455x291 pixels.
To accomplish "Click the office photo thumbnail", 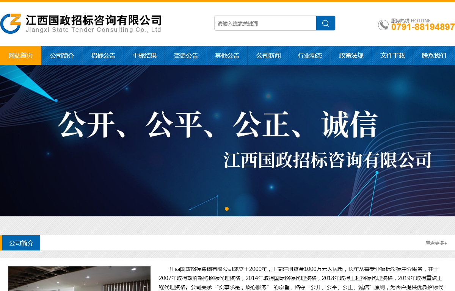I will click(x=79, y=278).
